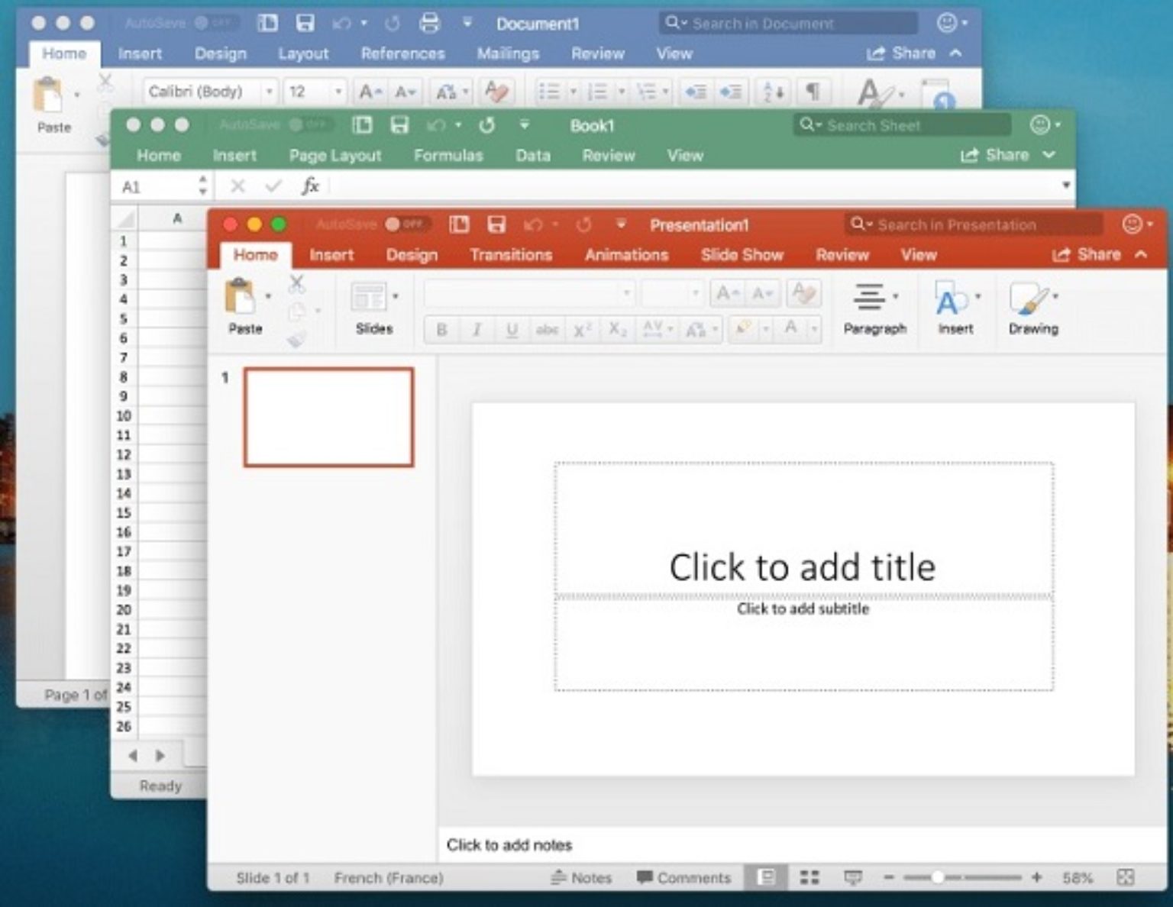Toggle Comments pane in PowerPoint status bar
The width and height of the screenshot is (1173, 907).
[684, 878]
